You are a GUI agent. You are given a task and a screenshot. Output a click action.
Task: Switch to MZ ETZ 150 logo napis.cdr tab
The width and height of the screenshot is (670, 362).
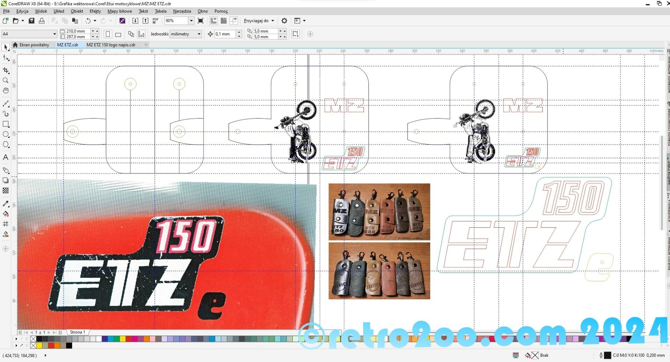111,45
